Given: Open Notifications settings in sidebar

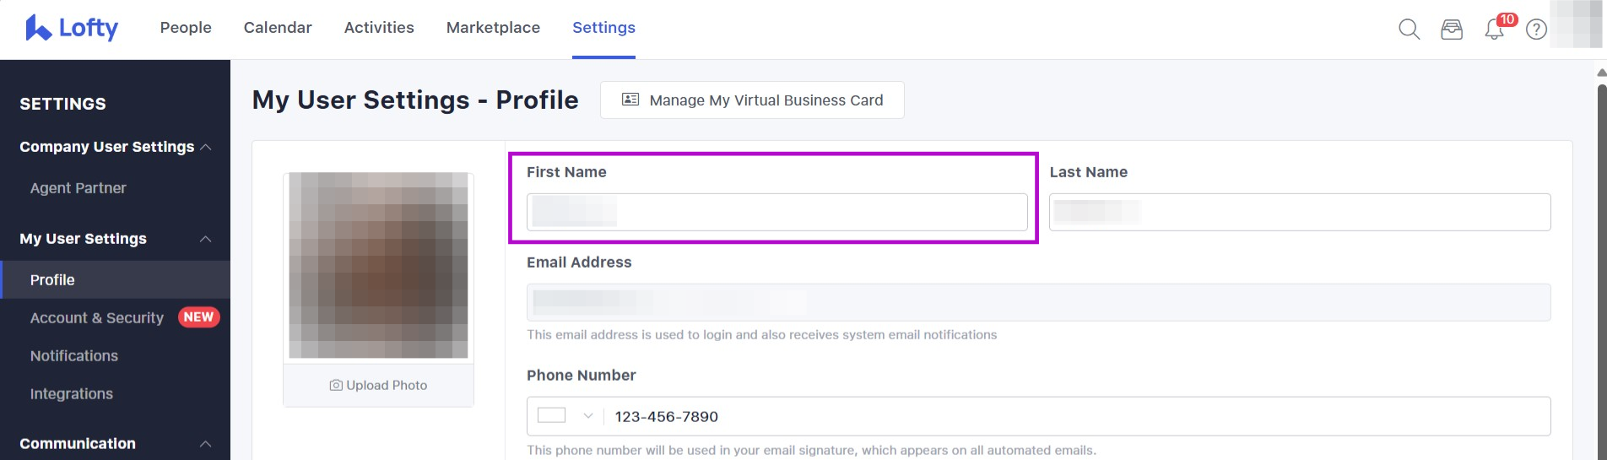Looking at the screenshot, I should 74,356.
